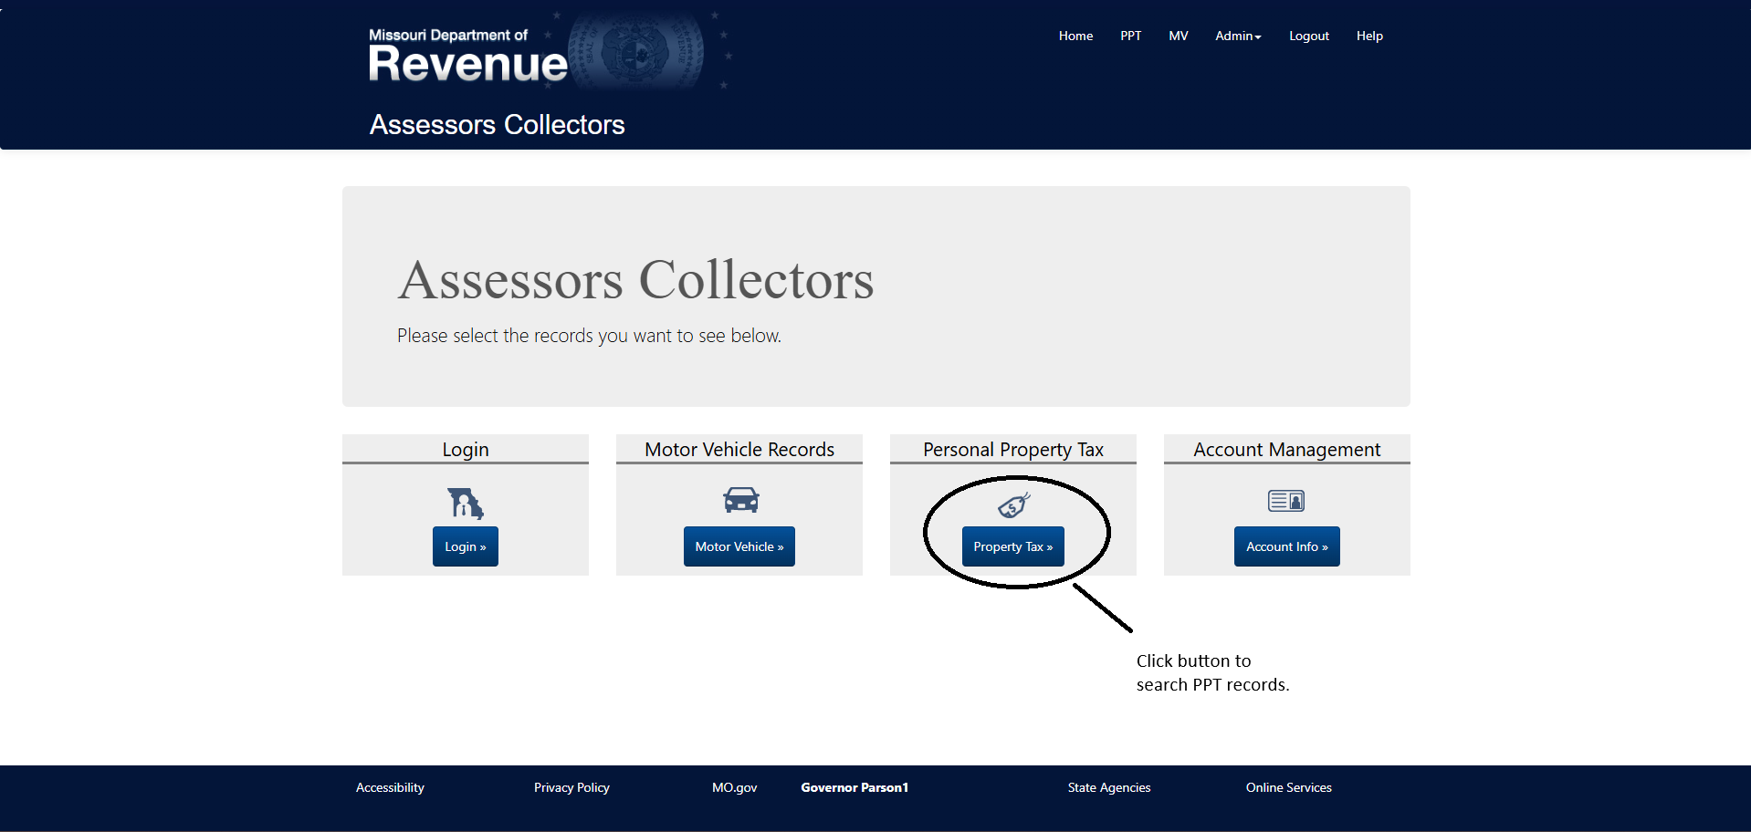Expand the Admin dropdown menu
This screenshot has width=1751, height=832.
tap(1237, 36)
